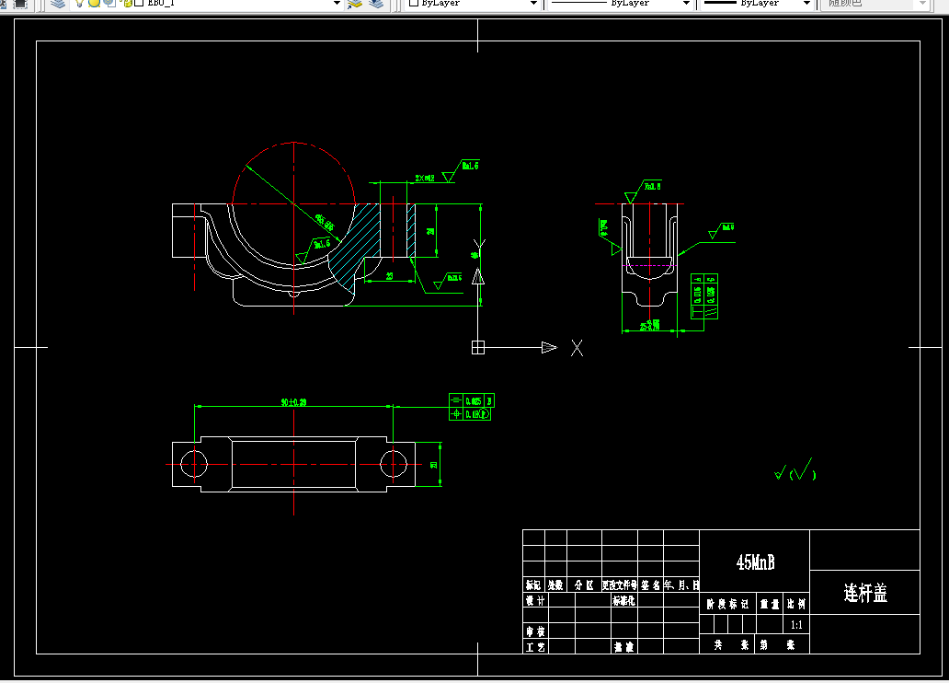This screenshot has width=949, height=683.
Task: Click the 更改文件号 title block cell
Action: click(x=619, y=585)
